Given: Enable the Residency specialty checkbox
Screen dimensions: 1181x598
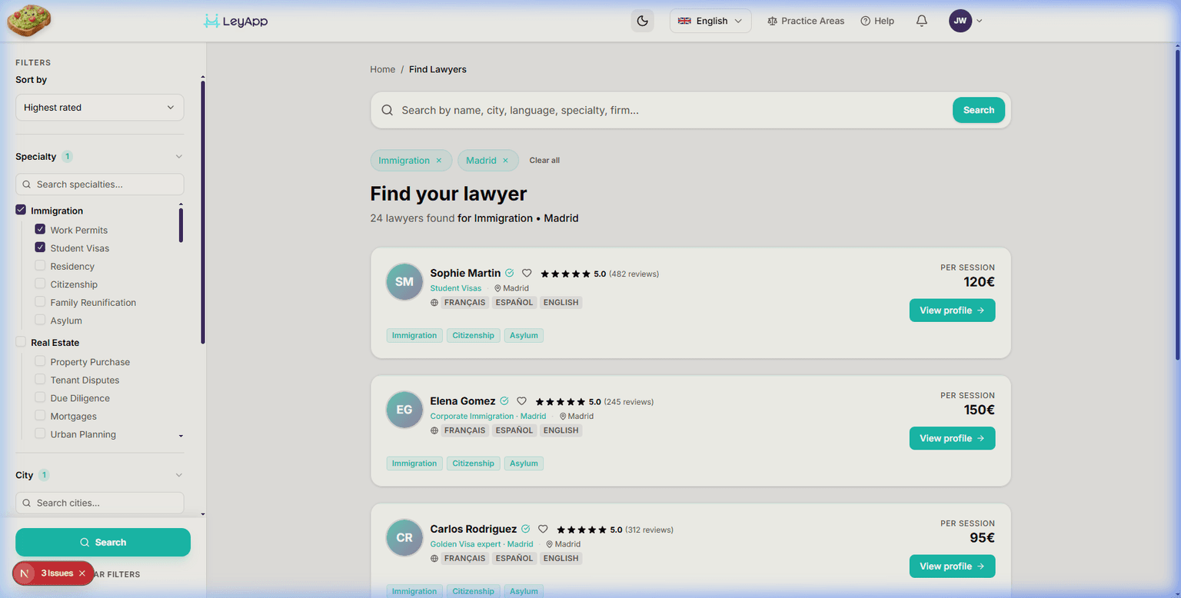Looking at the screenshot, I should click(40, 266).
